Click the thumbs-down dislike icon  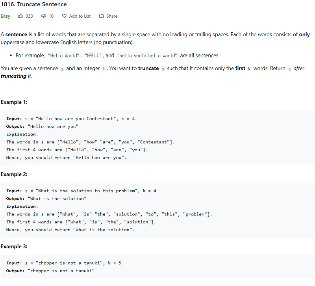tap(43, 16)
